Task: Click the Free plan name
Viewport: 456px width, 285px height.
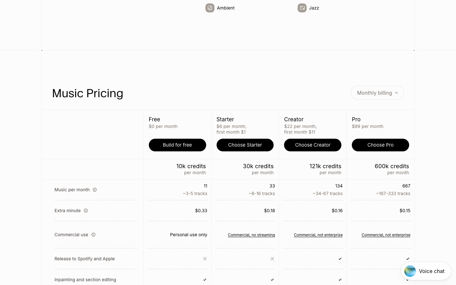Action: [x=155, y=119]
